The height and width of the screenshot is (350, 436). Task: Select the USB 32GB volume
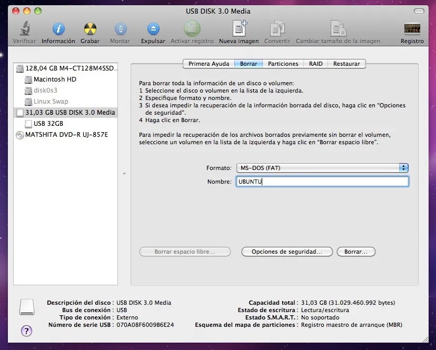66,124
